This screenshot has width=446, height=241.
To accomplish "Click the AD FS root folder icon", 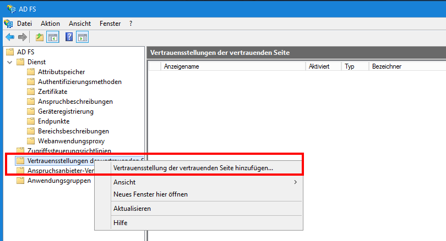I will [10, 52].
